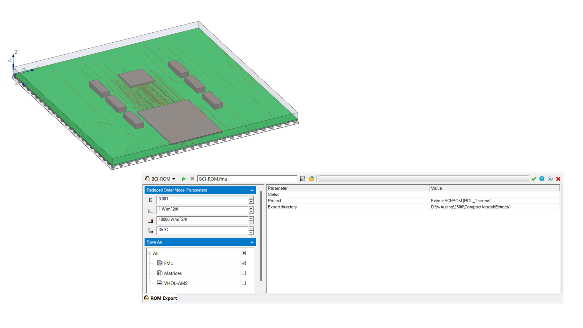Start the ROM extraction with green play icon
This screenshot has width=583, height=328.
pos(184,179)
